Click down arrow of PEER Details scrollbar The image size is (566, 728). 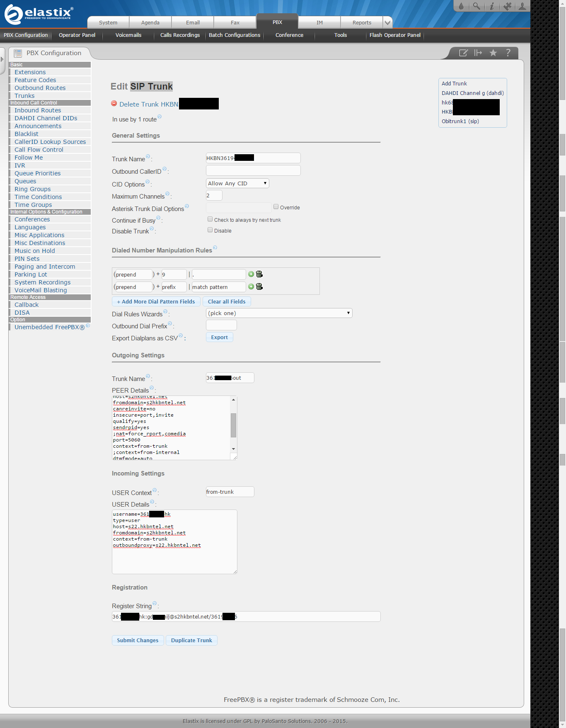tap(234, 449)
